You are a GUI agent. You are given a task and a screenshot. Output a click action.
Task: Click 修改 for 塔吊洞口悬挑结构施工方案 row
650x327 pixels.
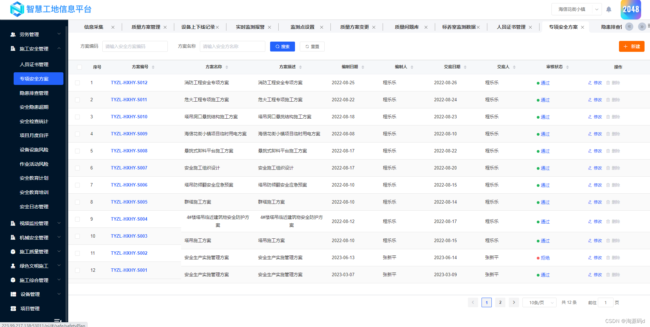595,117
